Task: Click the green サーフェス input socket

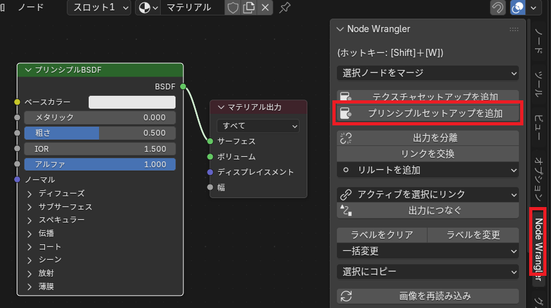Action: [x=210, y=141]
